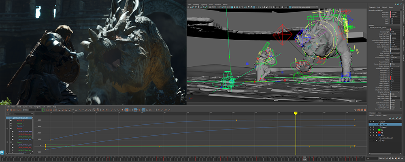Switch to the Anim tab in layer editor
405x162 pixels.
[379, 113]
